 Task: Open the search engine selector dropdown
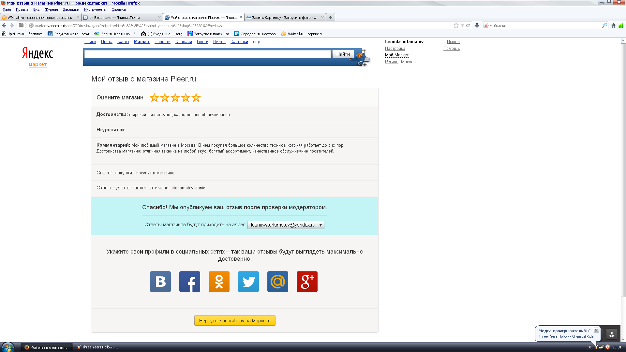[488, 25]
